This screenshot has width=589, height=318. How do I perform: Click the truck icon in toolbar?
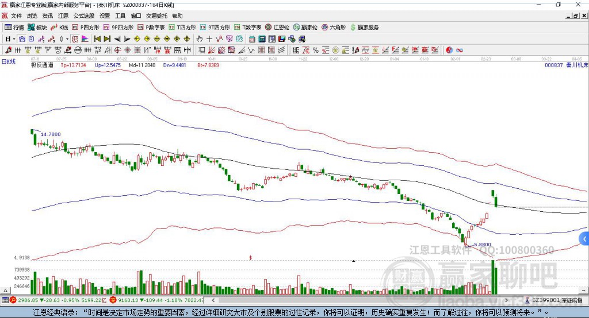[x=301, y=39]
